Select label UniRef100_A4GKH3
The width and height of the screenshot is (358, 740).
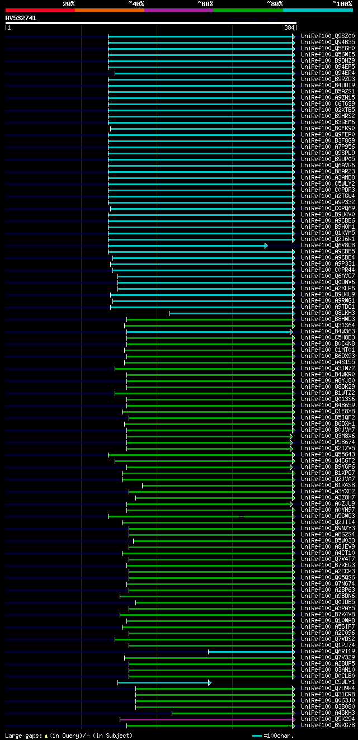point(328,713)
